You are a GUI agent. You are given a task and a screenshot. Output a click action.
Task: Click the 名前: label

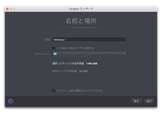(x=47, y=39)
